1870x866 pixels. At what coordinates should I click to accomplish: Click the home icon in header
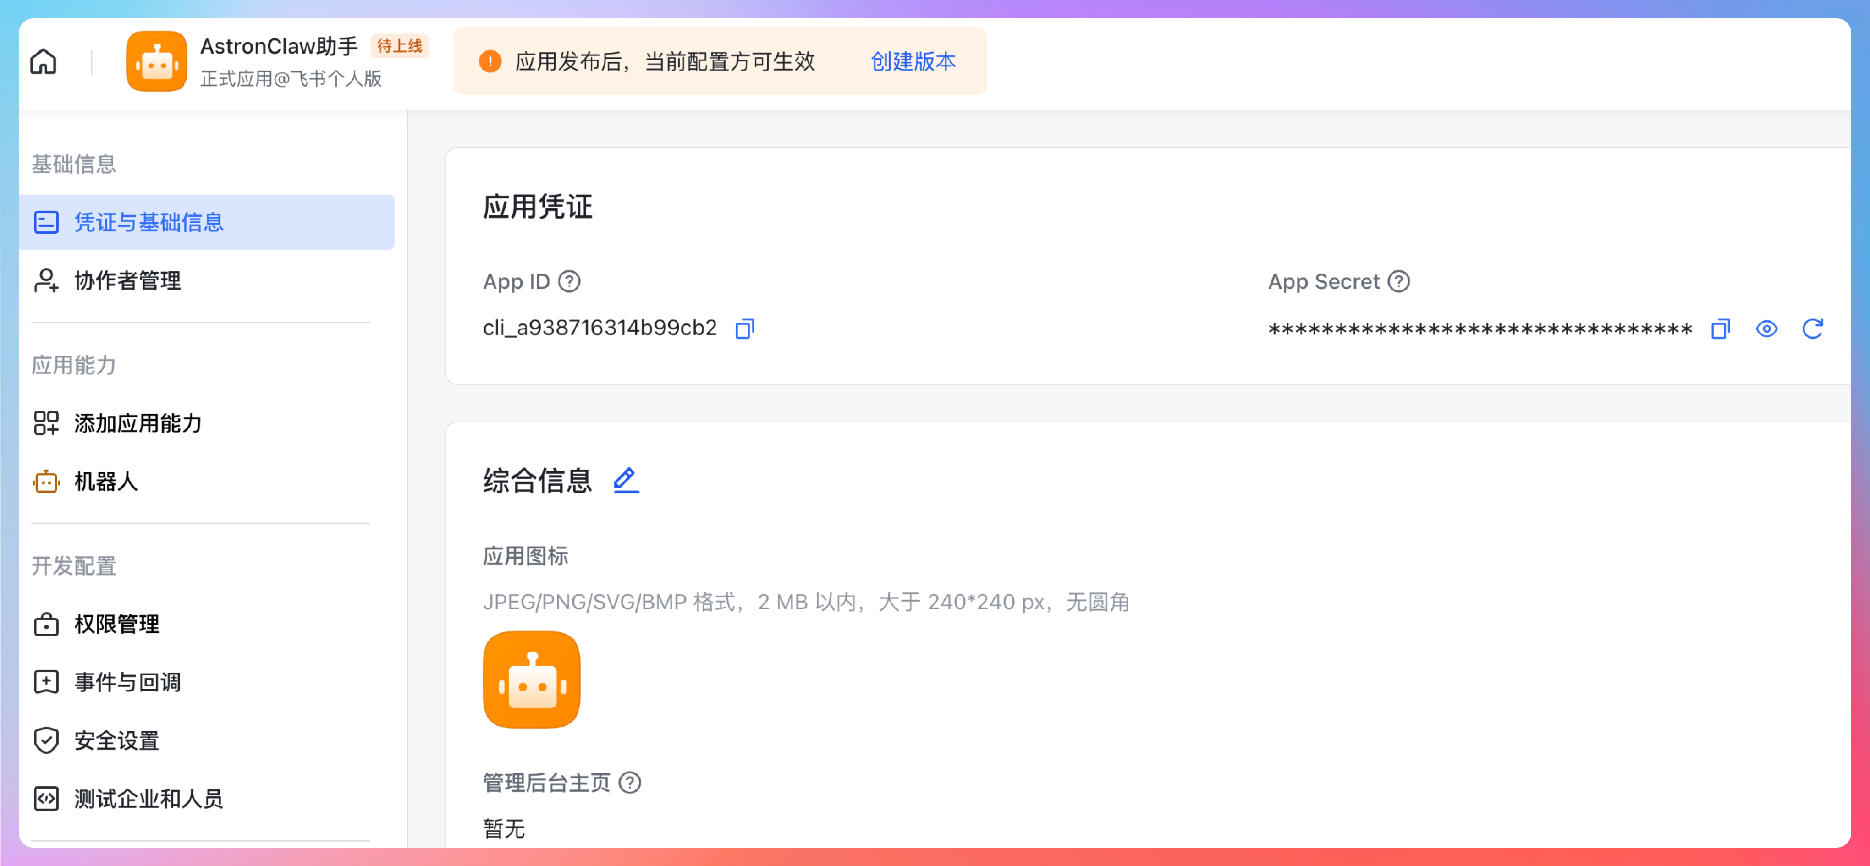pyautogui.click(x=44, y=62)
